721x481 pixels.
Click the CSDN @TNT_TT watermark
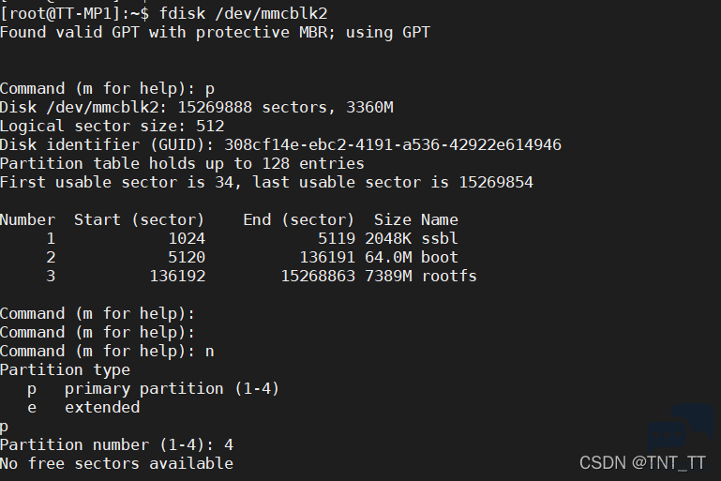(x=642, y=463)
